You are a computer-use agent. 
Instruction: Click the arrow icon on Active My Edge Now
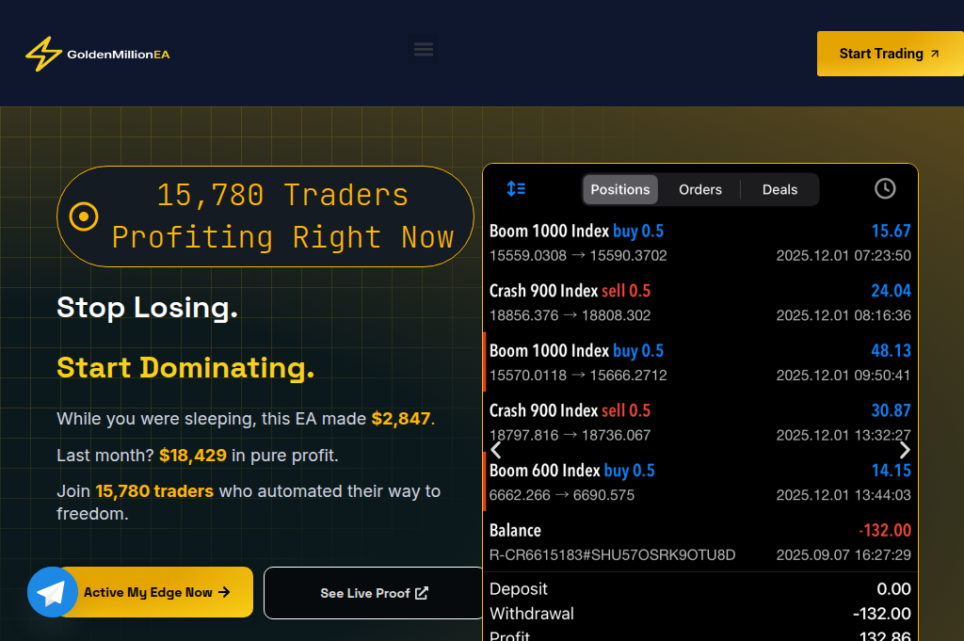coord(223,591)
